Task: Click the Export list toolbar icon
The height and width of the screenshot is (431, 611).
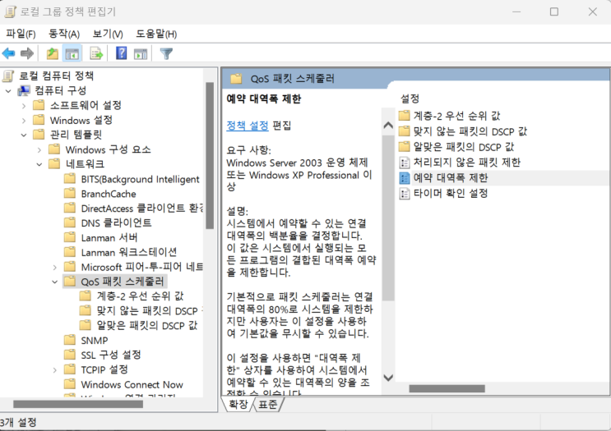Action: [x=96, y=53]
